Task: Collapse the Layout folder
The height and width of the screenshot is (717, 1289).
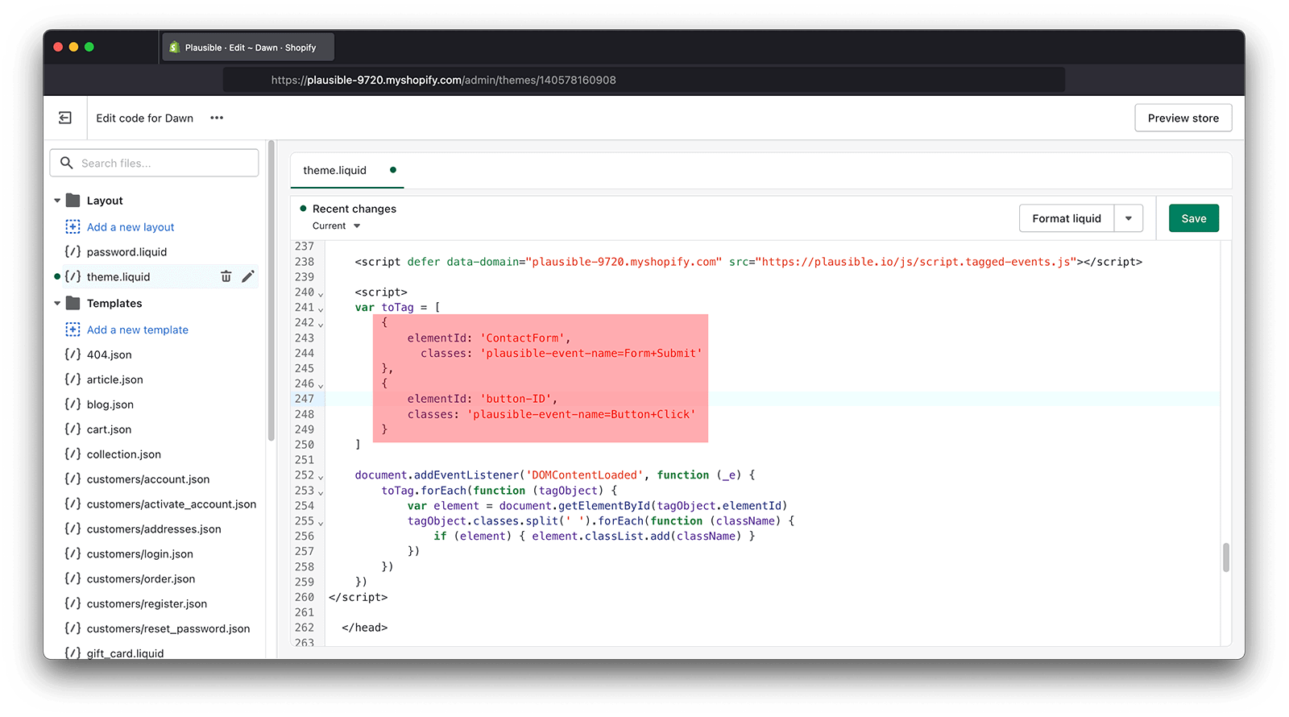Action: pyautogui.click(x=57, y=201)
